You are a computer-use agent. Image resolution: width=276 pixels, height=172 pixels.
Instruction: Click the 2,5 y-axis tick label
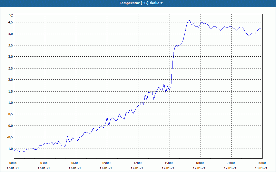tap(10, 68)
